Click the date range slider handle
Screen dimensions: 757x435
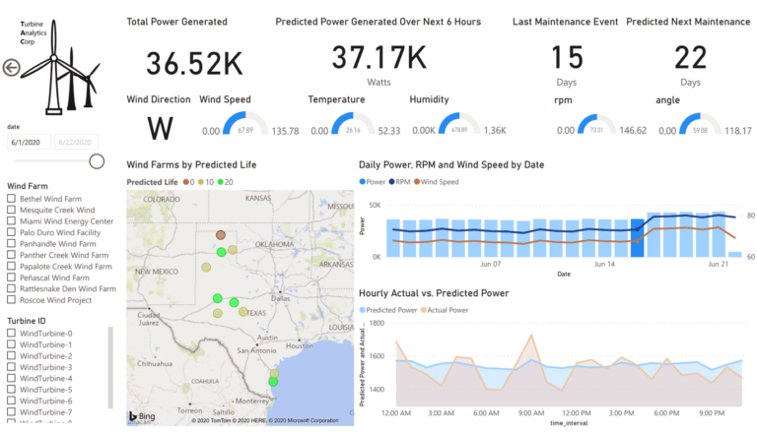(97, 161)
